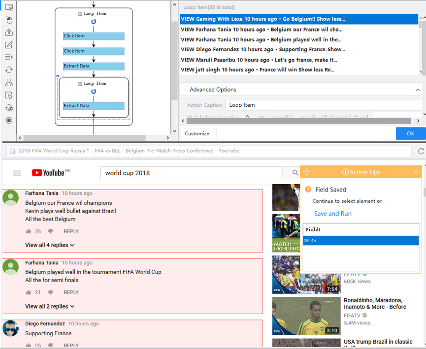Screen dimensions: 426x349
Task: Select 'Gaming With Lexa' loop list row
Action: (x=299, y=19)
